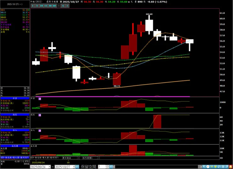Click the purple settings icon in 外資 panel
The image size is (233, 169).
(x=40, y=99)
